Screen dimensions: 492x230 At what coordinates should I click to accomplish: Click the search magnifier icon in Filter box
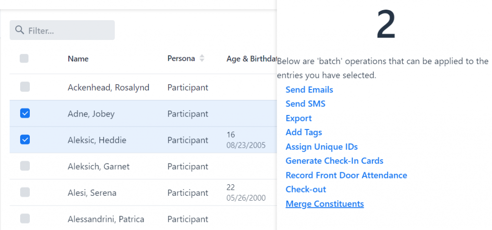click(x=20, y=30)
